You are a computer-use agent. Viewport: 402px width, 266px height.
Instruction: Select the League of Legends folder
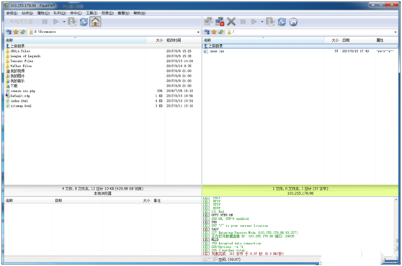[103, 56]
